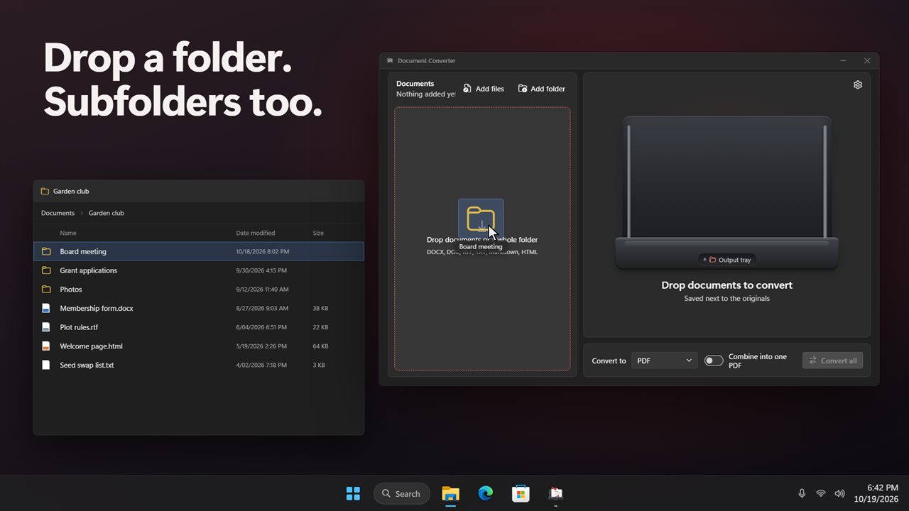Click the volume speaker icon
909x511 pixels.
(840, 493)
